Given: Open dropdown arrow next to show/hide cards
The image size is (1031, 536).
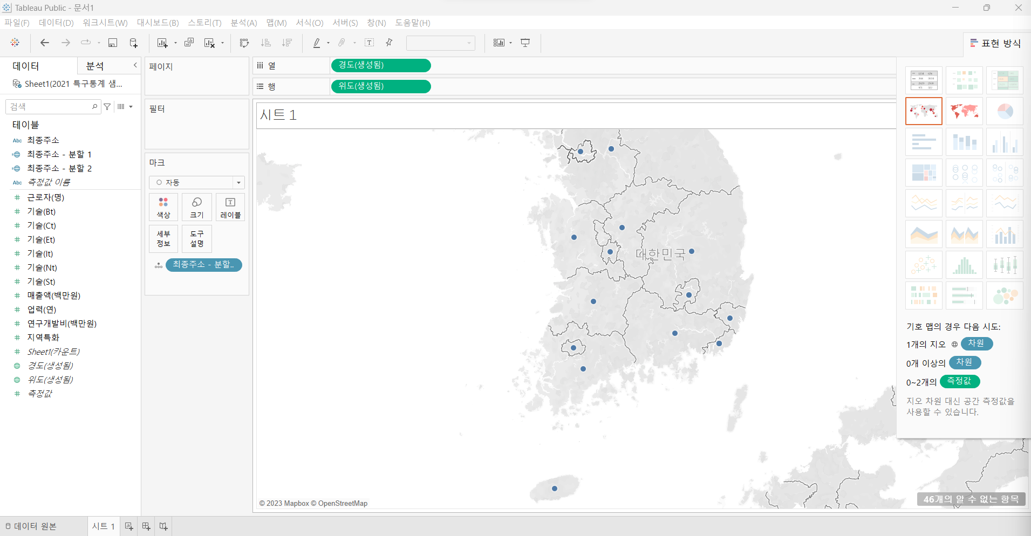Looking at the screenshot, I should (x=510, y=43).
